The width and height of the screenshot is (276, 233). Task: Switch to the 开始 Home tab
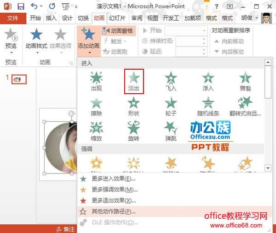[x=35, y=18]
